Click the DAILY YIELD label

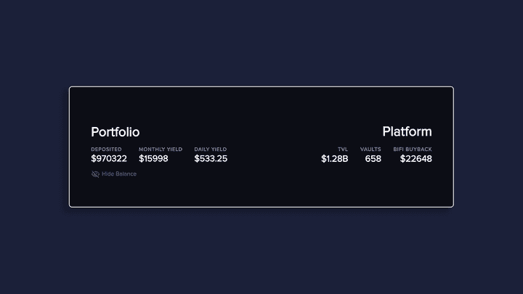click(x=211, y=149)
